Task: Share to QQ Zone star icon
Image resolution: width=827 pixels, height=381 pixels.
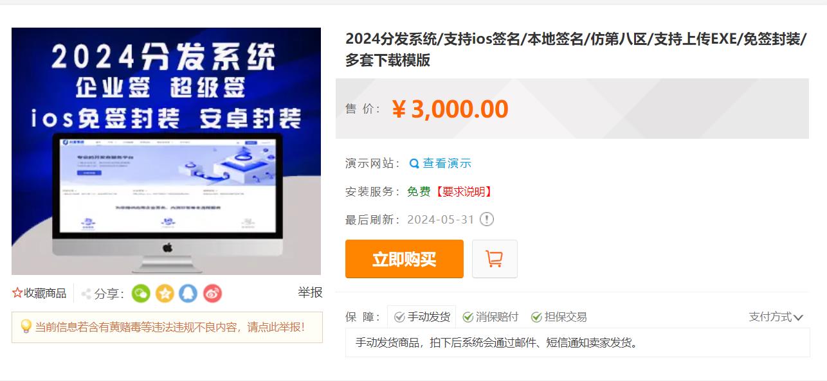Action: point(165,294)
